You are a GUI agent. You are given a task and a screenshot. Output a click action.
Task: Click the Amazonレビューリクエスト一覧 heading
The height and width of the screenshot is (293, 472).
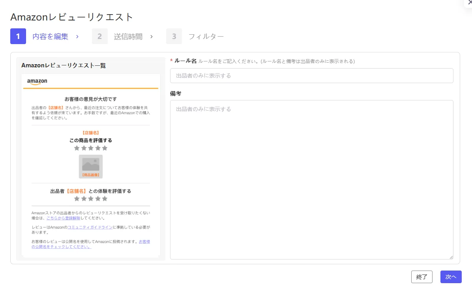click(64, 65)
